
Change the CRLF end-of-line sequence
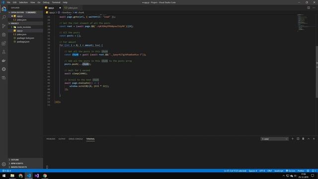click(x=269, y=171)
